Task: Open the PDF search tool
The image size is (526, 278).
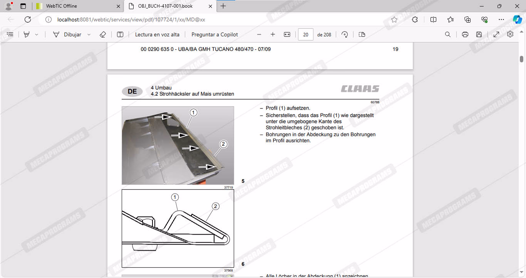Action: point(447,35)
